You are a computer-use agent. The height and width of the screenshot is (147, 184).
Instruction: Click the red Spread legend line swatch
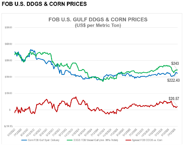(128, 140)
